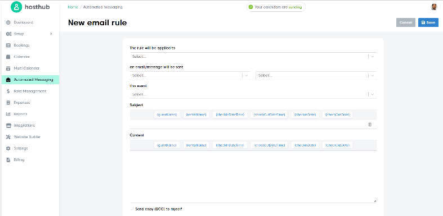
Task: Insert {guestName} tag into Subject
Action: [167, 114]
